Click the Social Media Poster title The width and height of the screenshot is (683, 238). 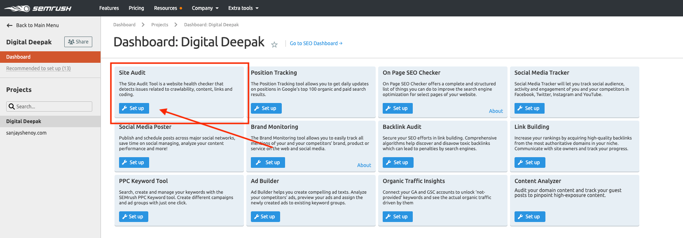tap(145, 127)
